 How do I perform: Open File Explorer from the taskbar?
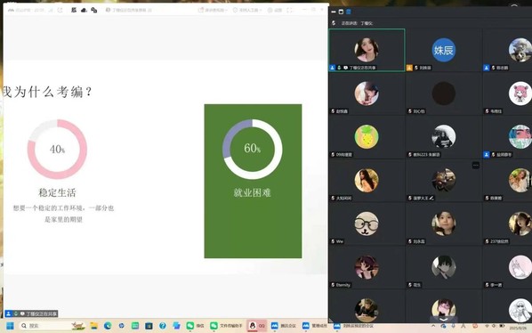click(94, 326)
